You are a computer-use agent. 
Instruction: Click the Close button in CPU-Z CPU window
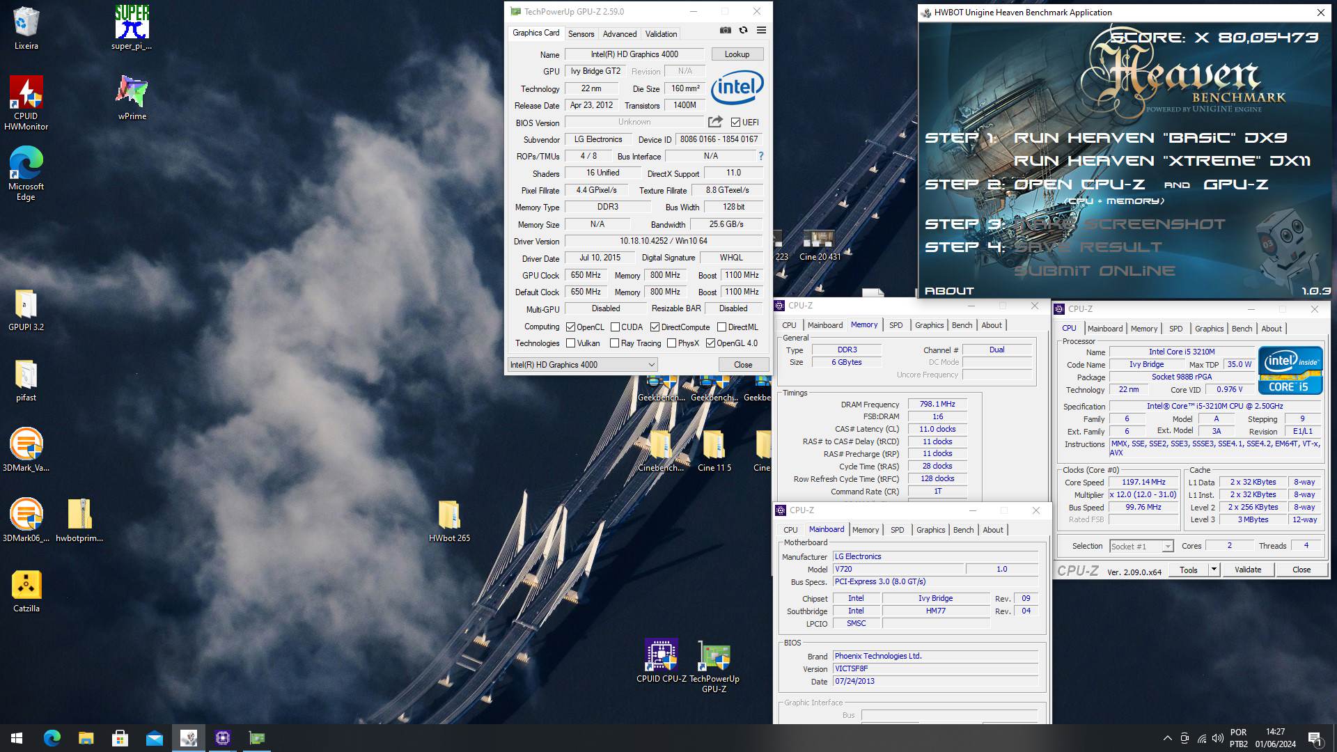coord(1301,570)
